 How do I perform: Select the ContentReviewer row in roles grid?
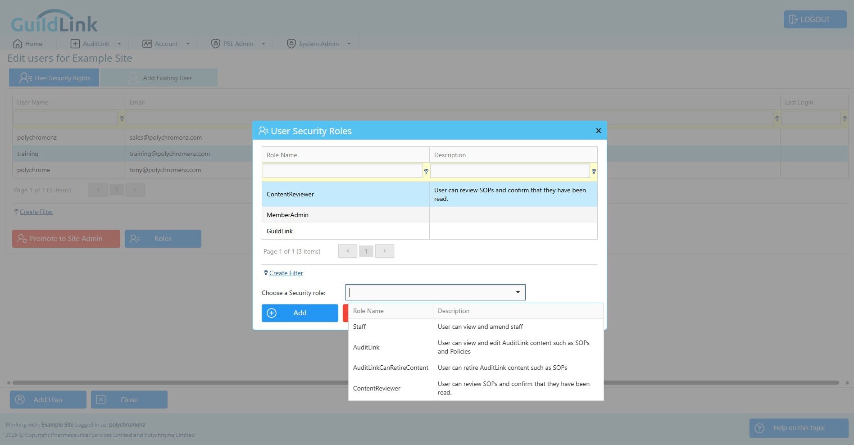[x=430, y=194]
